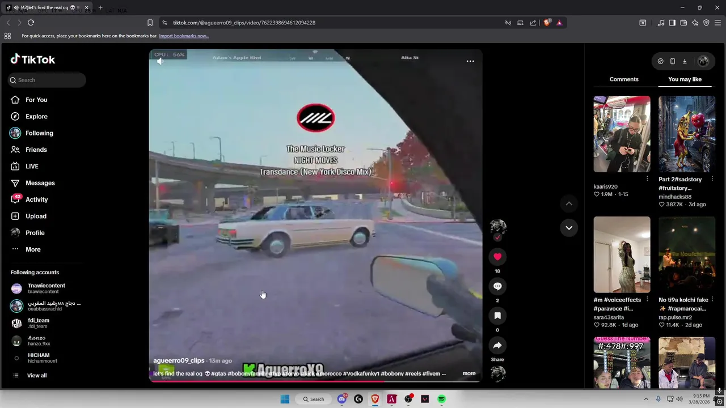Reload the page in the browser
The image size is (726, 408).
coord(31,23)
